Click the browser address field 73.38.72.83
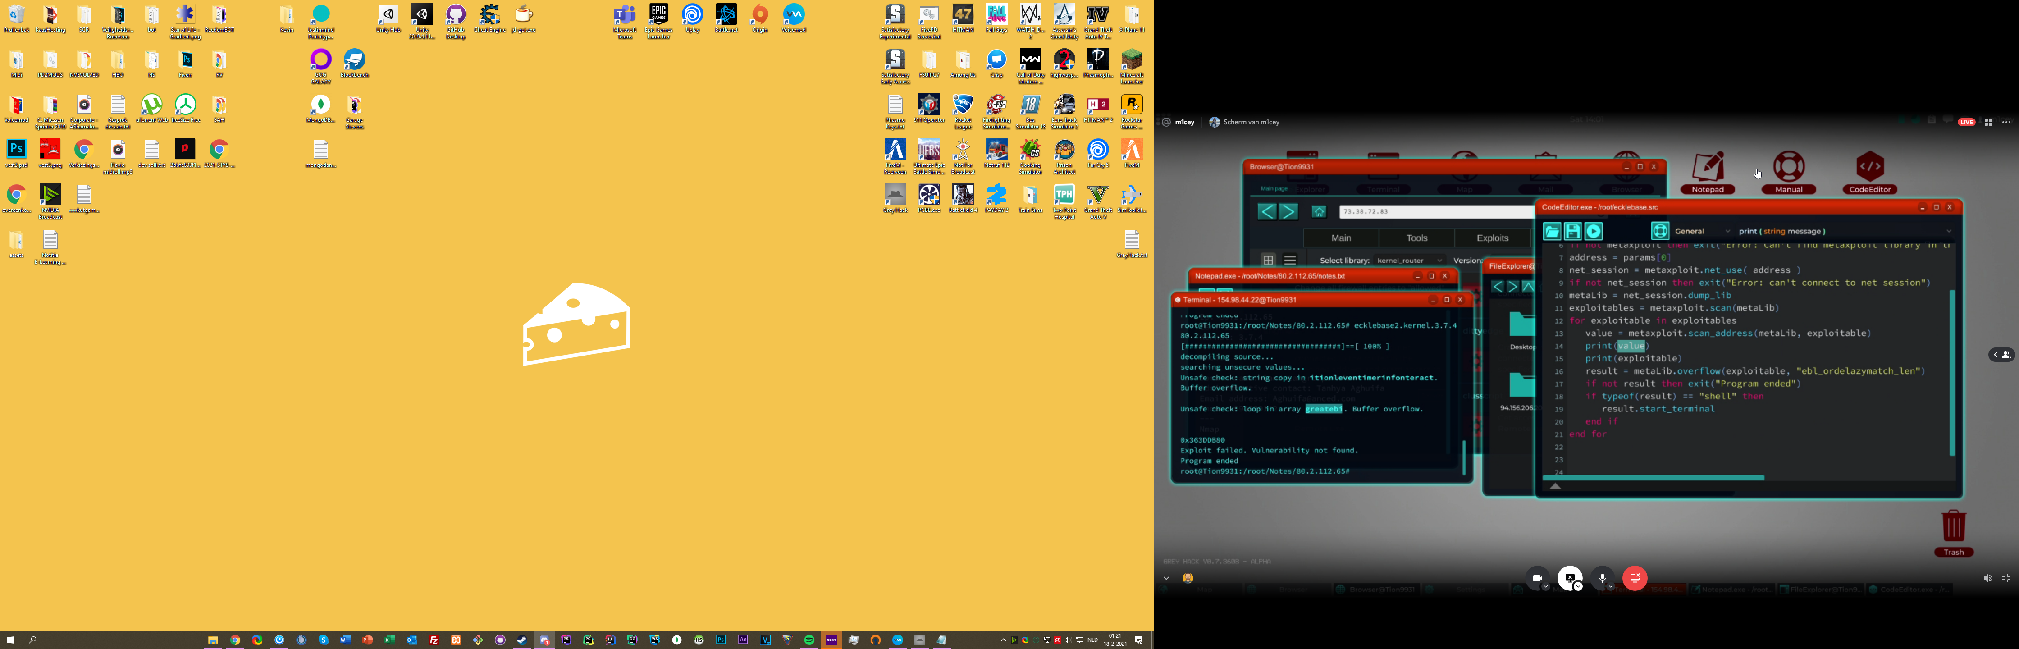Image resolution: width=2019 pixels, height=649 pixels. click(1434, 212)
